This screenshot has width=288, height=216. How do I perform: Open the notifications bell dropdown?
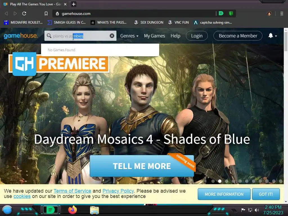[273, 36]
